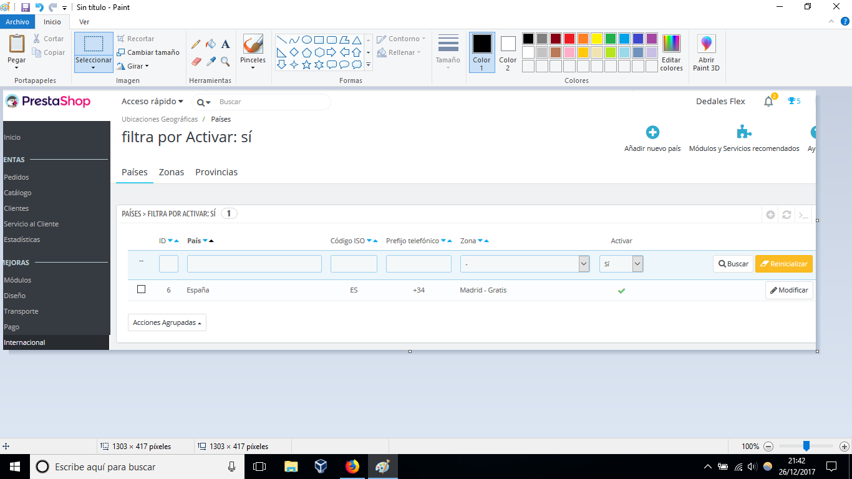Open the Zona filter dropdown

click(x=525, y=264)
